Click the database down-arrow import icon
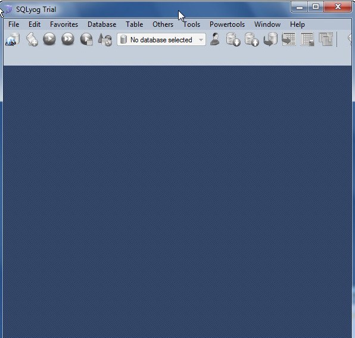This screenshot has width=355, height=338. (233, 39)
